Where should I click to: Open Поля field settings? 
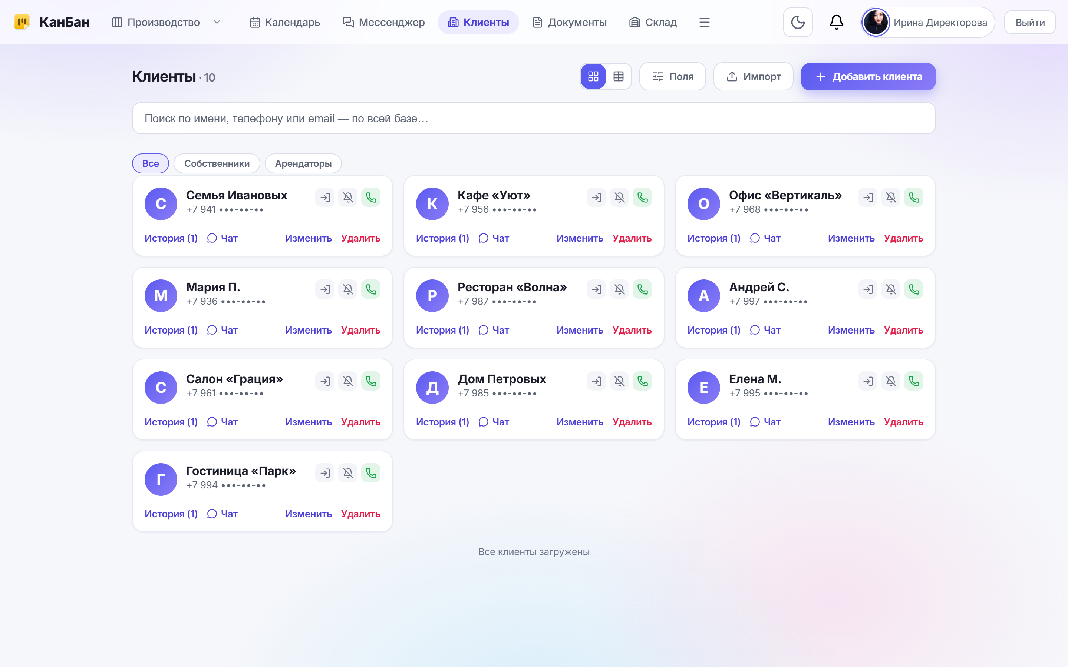click(673, 77)
